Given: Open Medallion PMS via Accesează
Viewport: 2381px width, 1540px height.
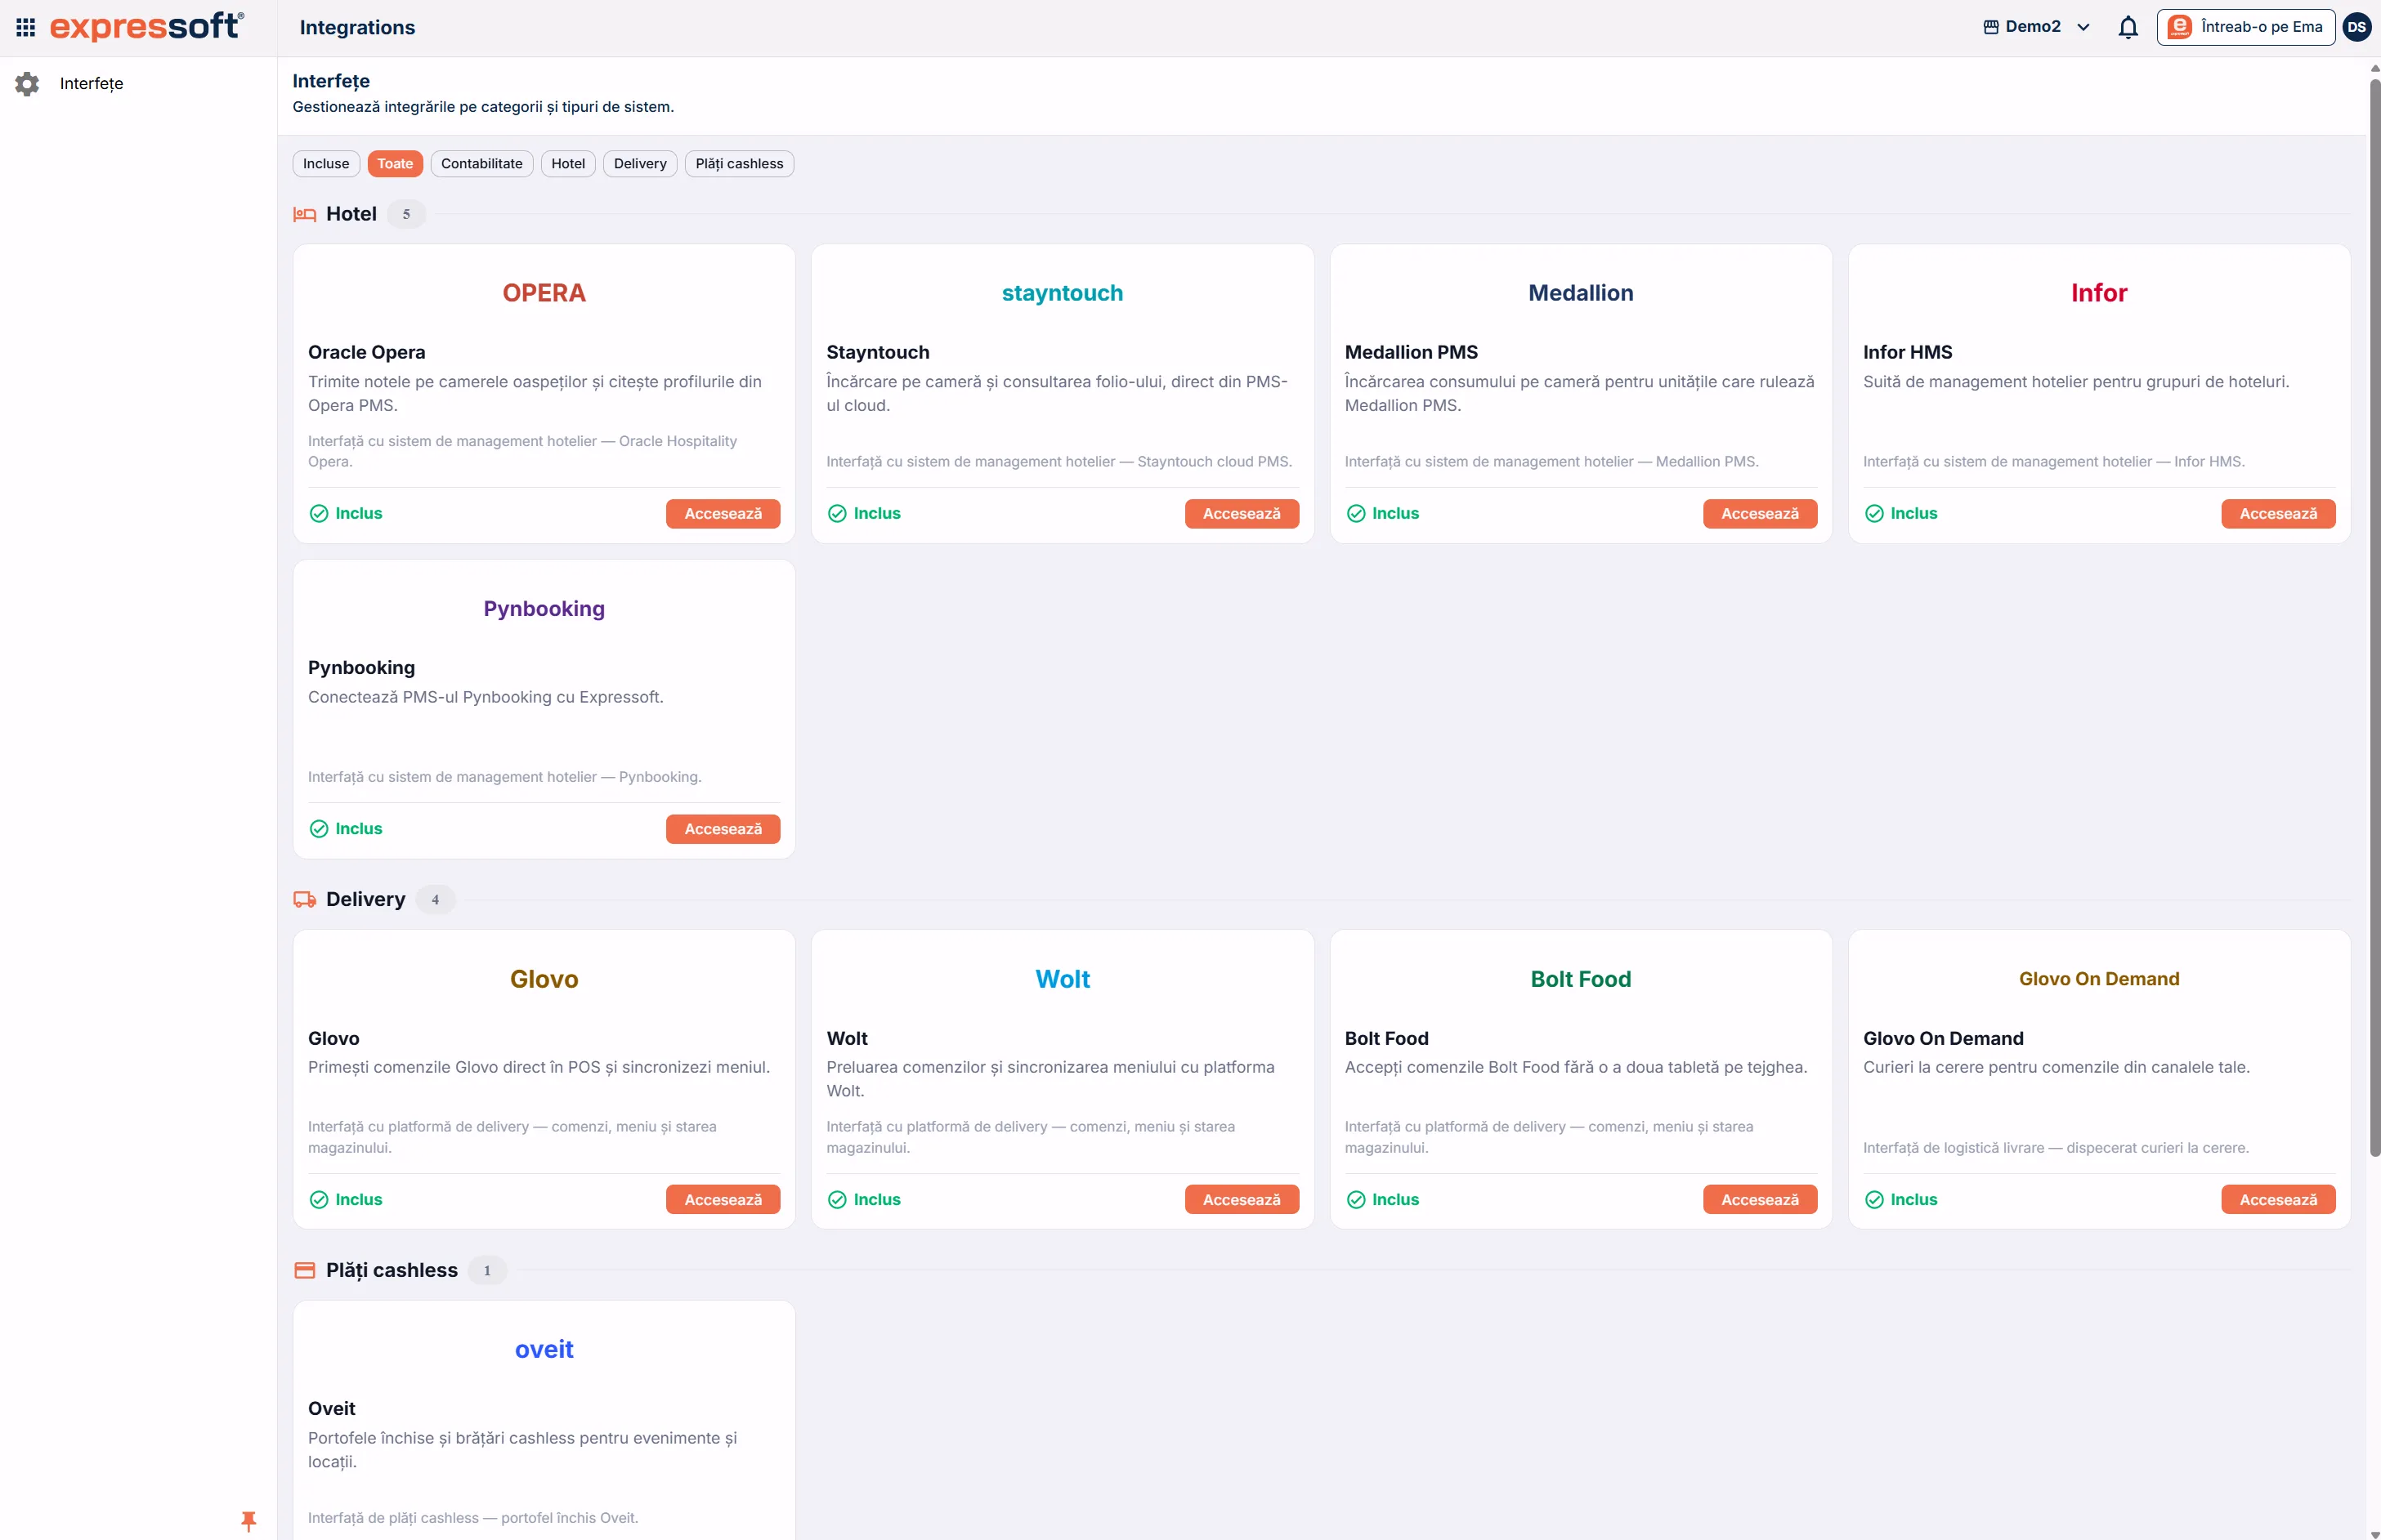Looking at the screenshot, I should [x=1760, y=514].
